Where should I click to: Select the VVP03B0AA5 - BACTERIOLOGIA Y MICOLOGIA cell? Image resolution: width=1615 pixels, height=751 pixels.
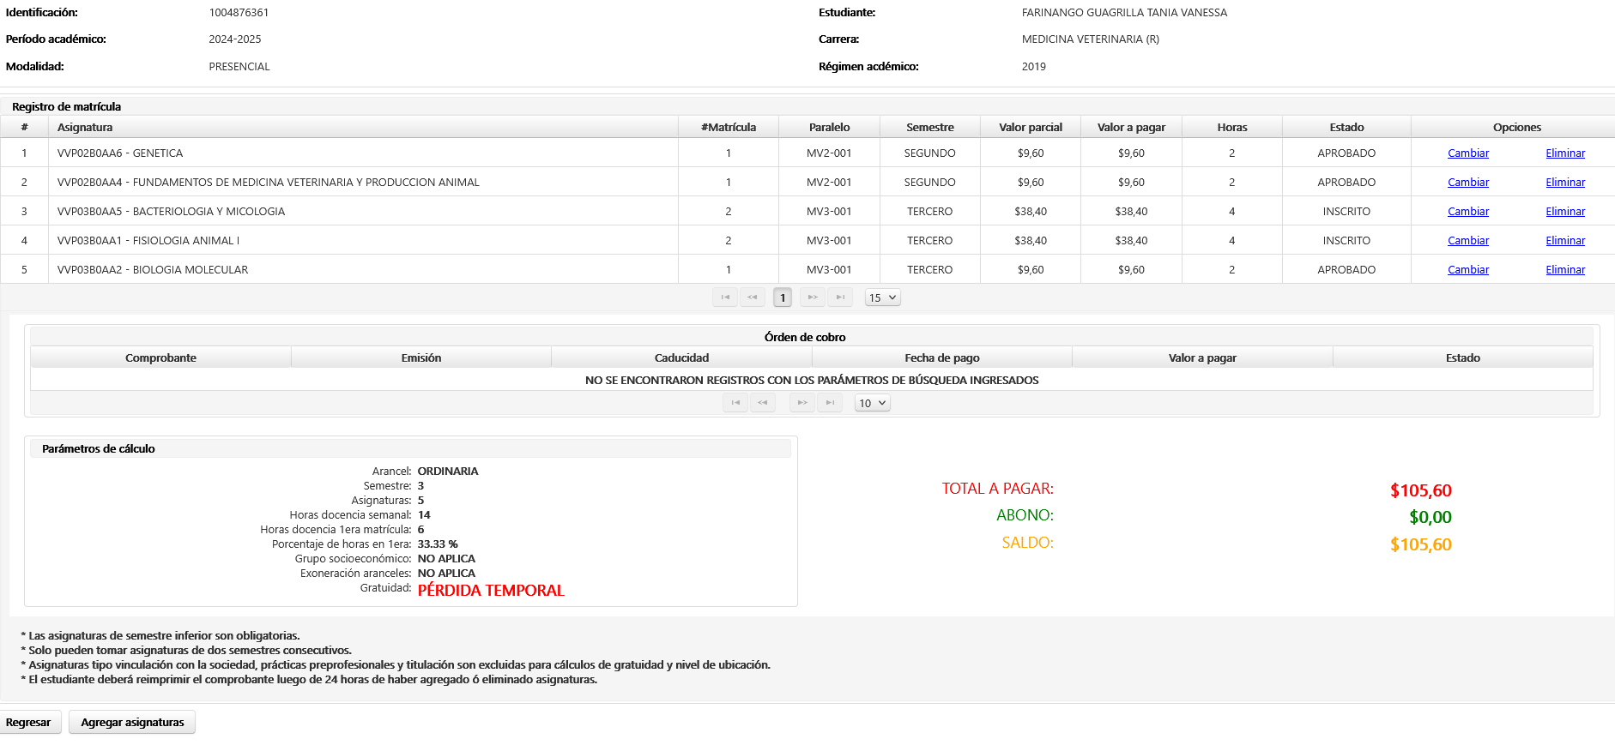point(363,212)
